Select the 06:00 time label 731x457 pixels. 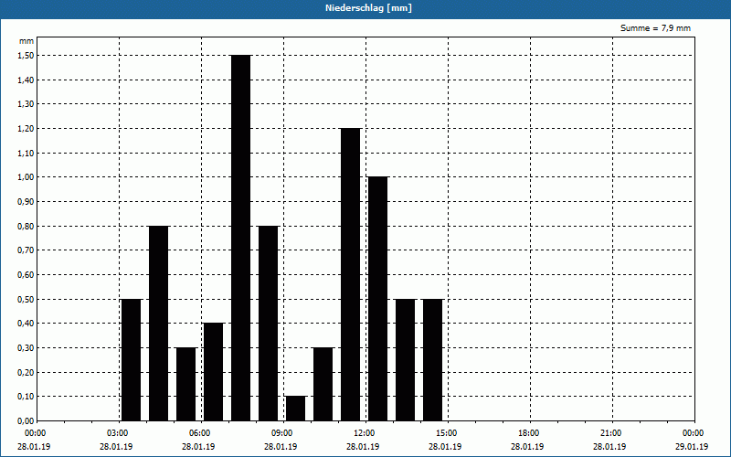[x=200, y=433]
